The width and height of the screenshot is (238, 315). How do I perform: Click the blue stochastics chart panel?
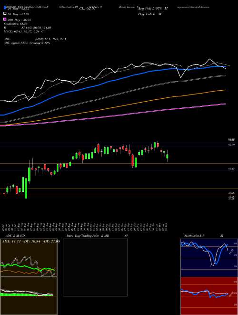[209, 258]
